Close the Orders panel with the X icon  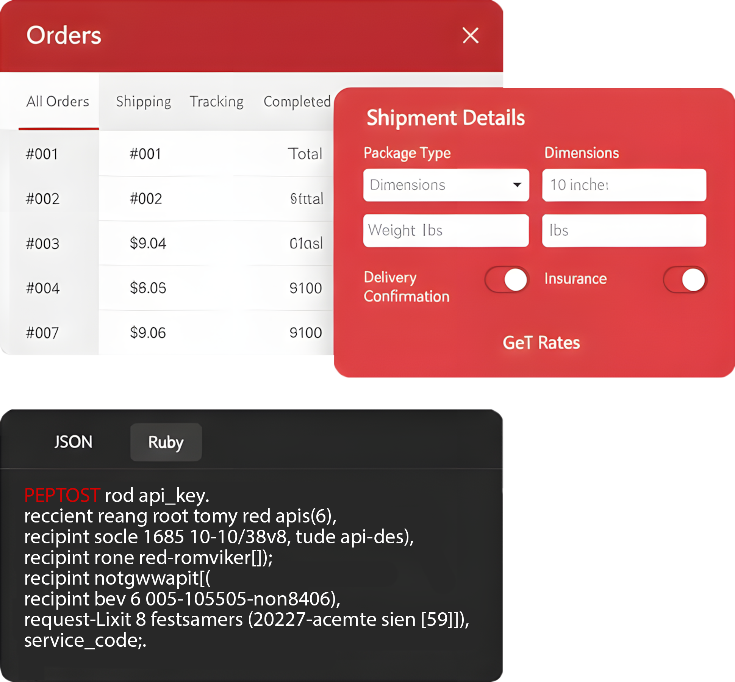click(470, 36)
